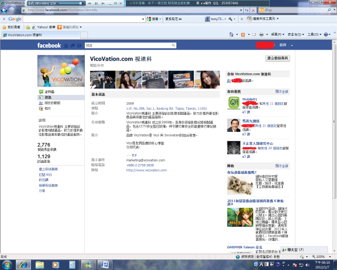This screenshot has height=270, width=337.
Task: Skip to next track in MP3 player
Action: (x=103, y=3)
